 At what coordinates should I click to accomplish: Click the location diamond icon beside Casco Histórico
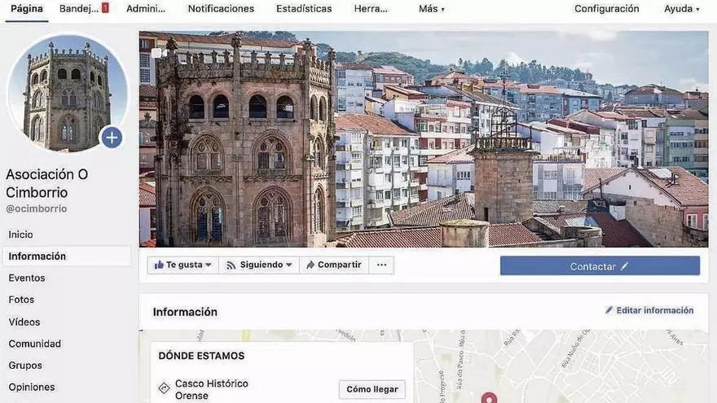click(164, 388)
